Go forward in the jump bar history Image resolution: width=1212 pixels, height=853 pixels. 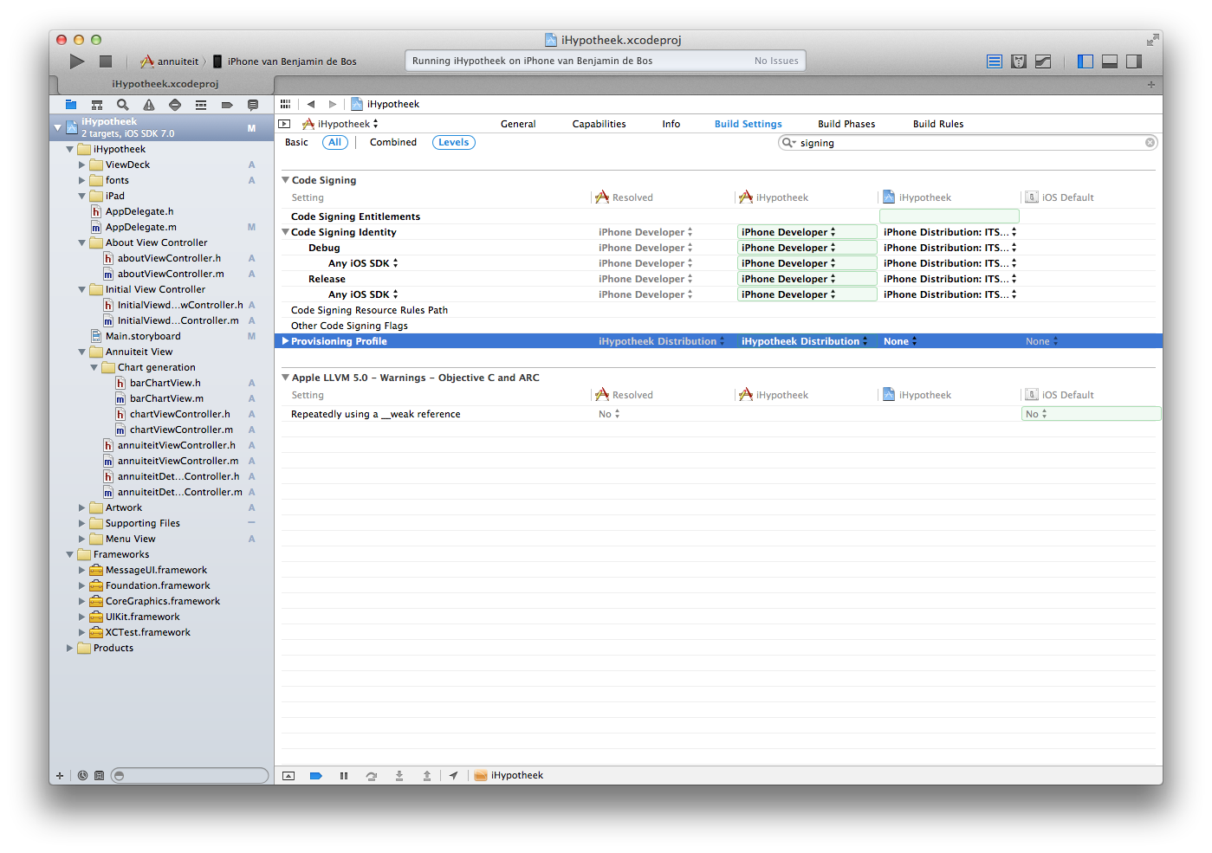333,104
